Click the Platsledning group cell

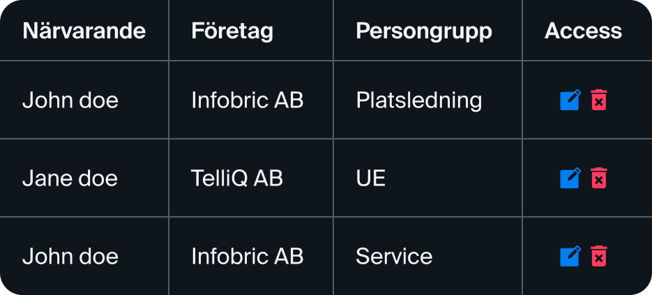click(418, 100)
